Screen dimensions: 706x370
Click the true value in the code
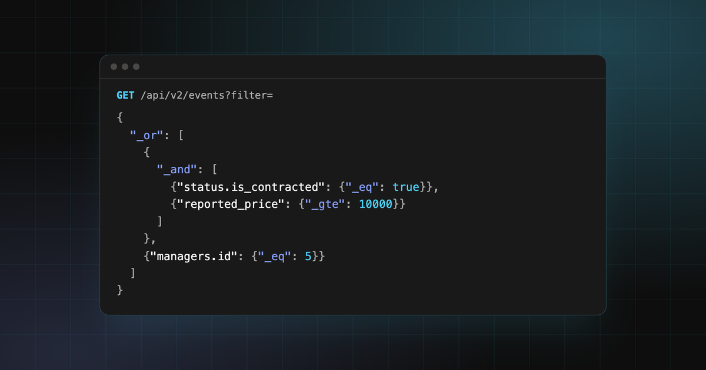406,187
